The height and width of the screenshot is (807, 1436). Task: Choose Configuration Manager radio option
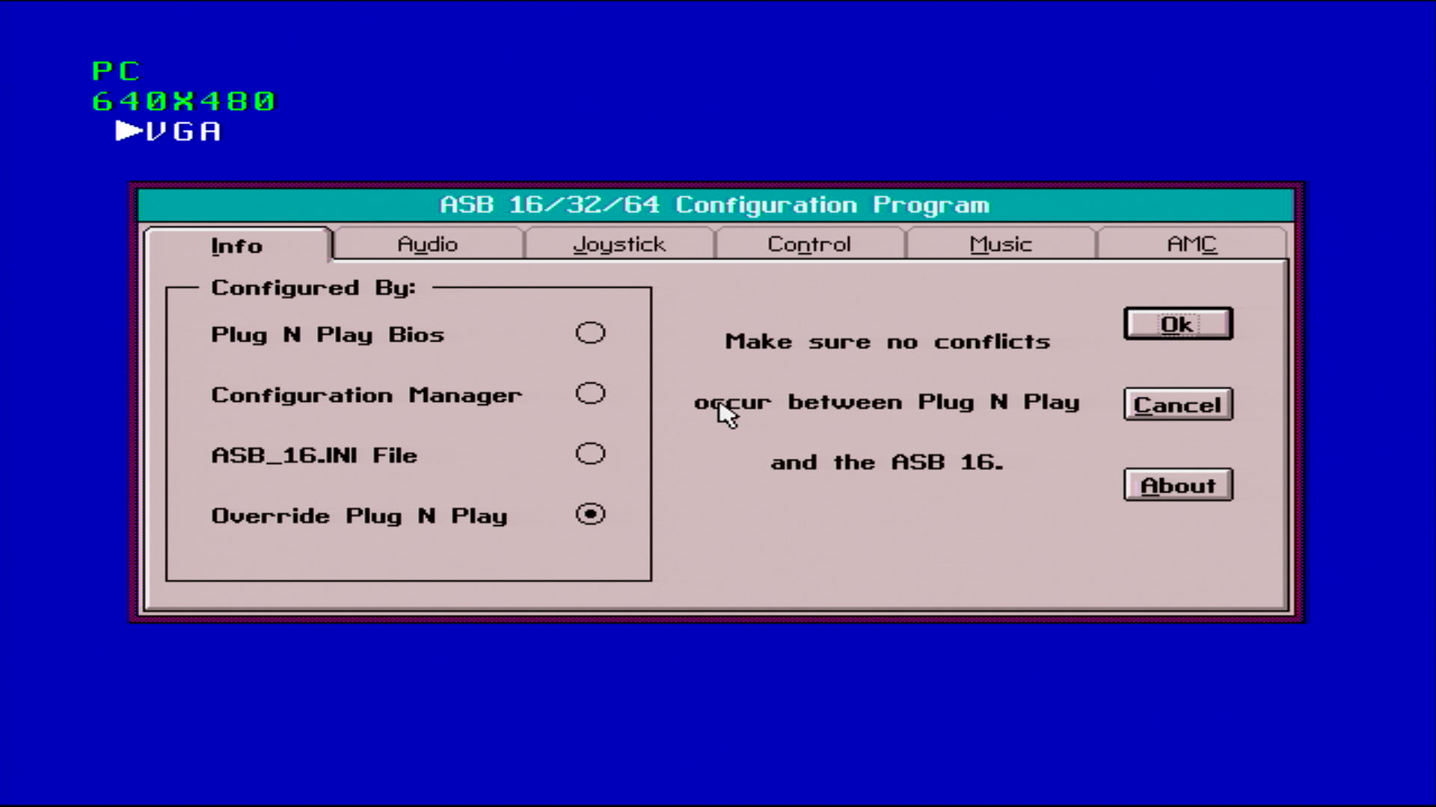(x=590, y=394)
